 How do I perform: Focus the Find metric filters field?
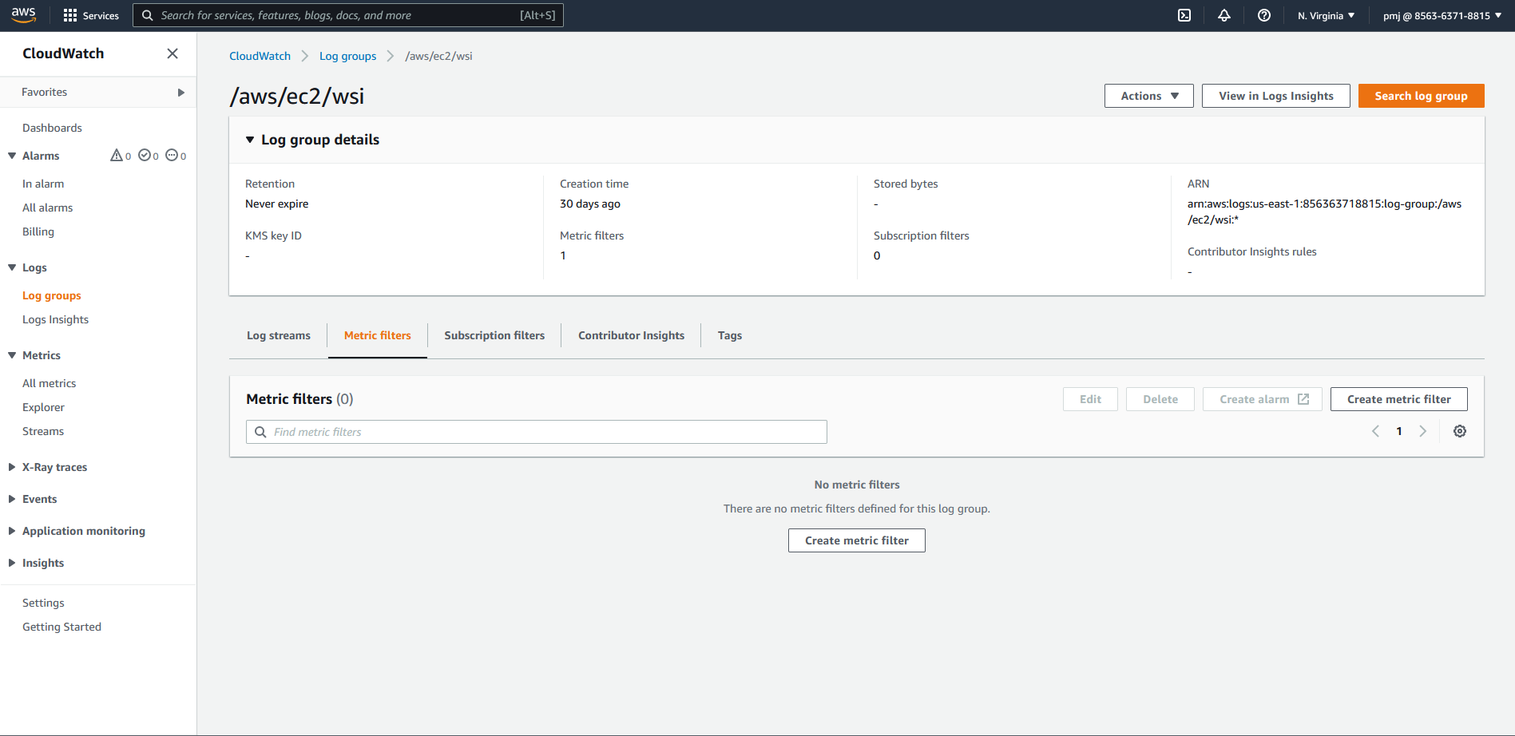(537, 432)
